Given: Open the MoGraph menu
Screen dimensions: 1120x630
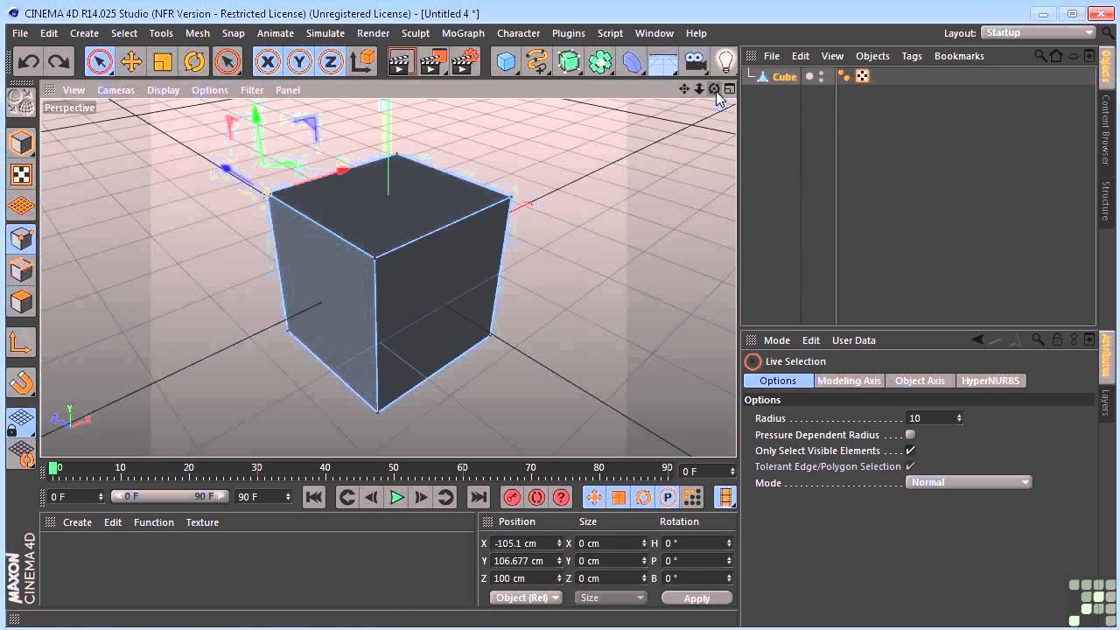Looking at the screenshot, I should [x=463, y=33].
